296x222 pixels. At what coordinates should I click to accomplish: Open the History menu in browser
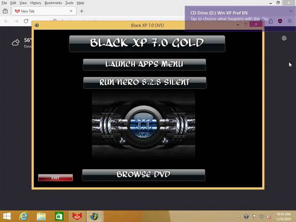(x=36, y=3)
